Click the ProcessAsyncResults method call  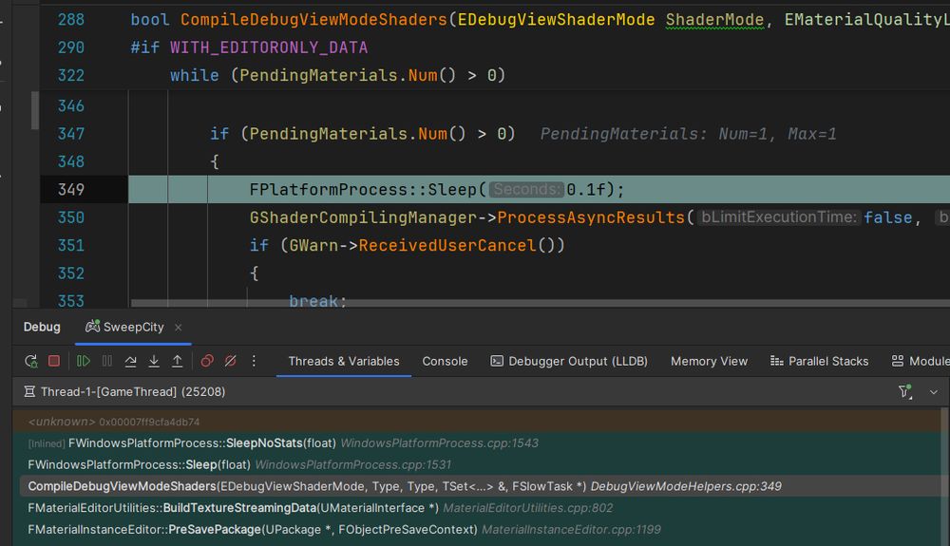pyautogui.click(x=590, y=217)
